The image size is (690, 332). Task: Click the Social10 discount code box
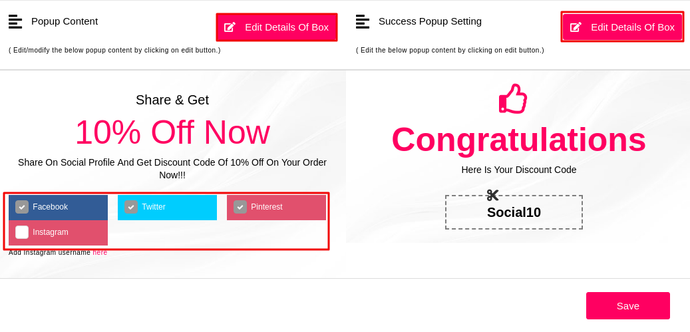(x=514, y=212)
